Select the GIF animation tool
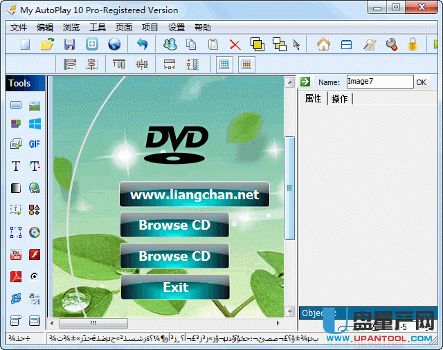 pyautogui.click(x=34, y=144)
